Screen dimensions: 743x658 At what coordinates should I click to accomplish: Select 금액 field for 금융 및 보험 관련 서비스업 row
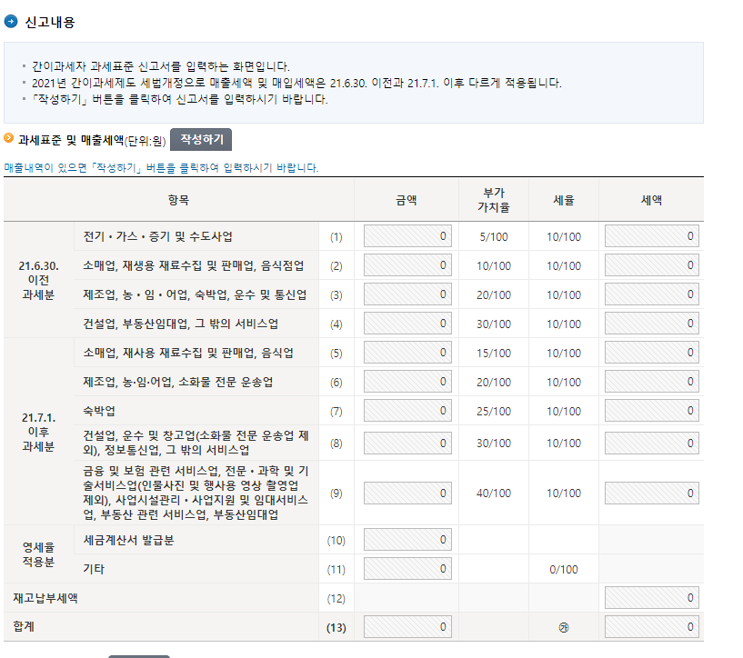(x=407, y=493)
